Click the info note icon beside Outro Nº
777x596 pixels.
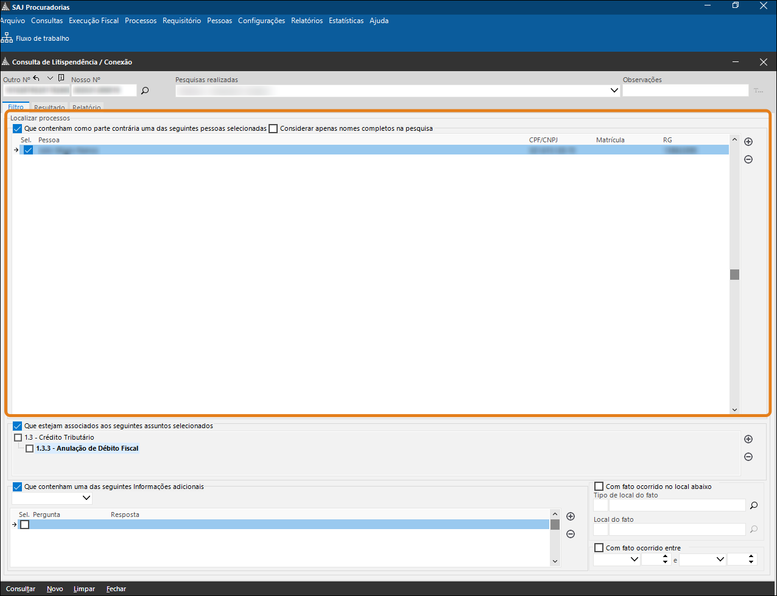click(61, 78)
